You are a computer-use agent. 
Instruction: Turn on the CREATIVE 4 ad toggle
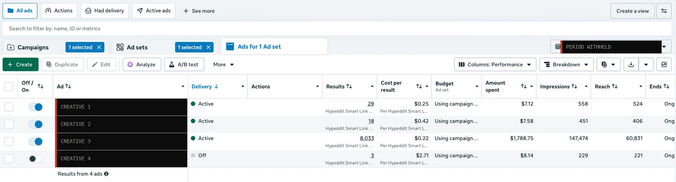coord(35,158)
